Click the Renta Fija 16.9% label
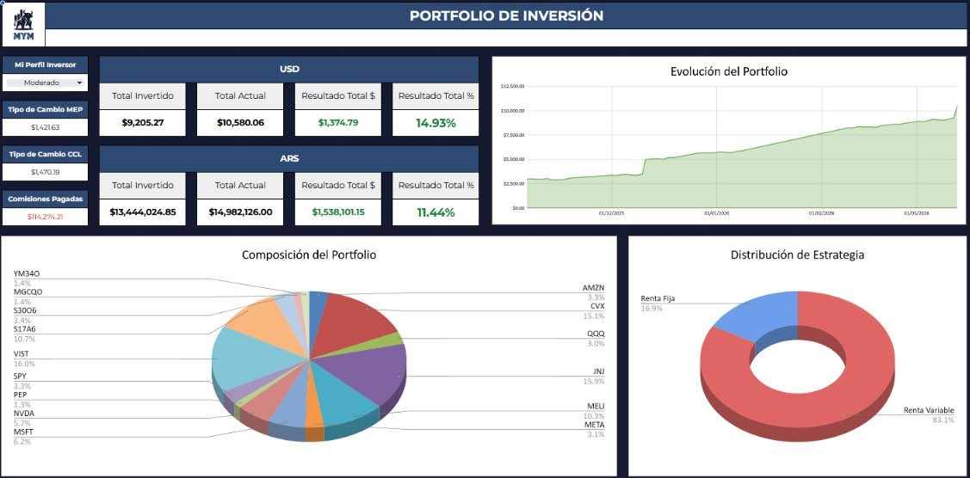 click(x=658, y=303)
